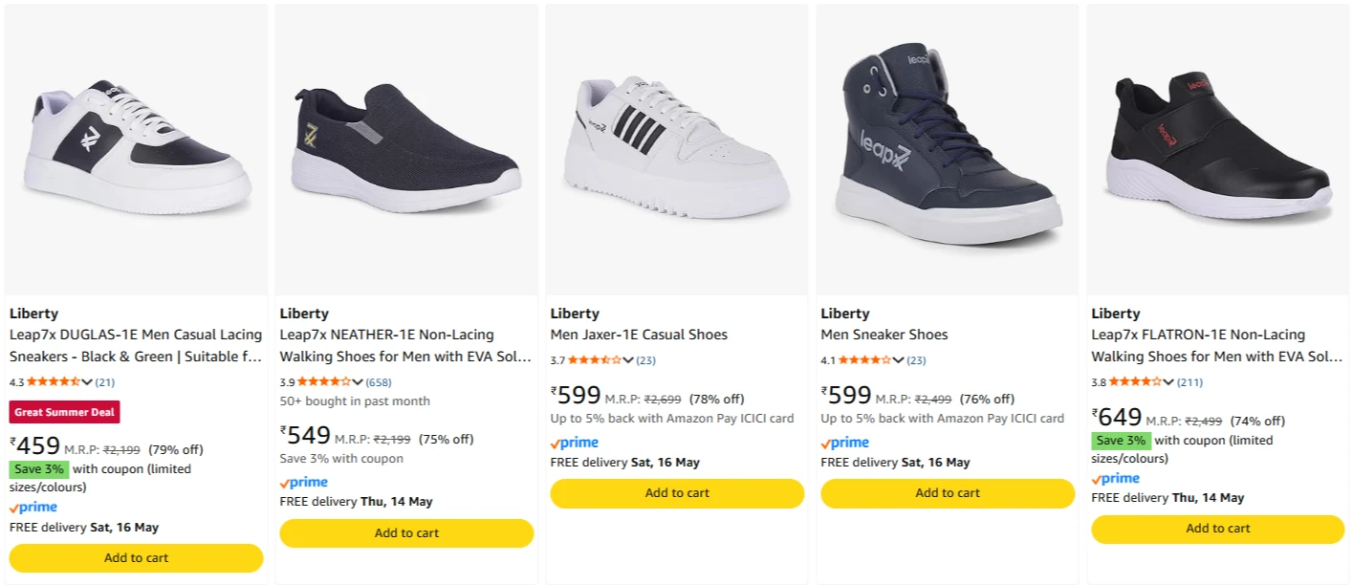
Task: Click the Great Summer Deal badge
Action: (x=64, y=412)
